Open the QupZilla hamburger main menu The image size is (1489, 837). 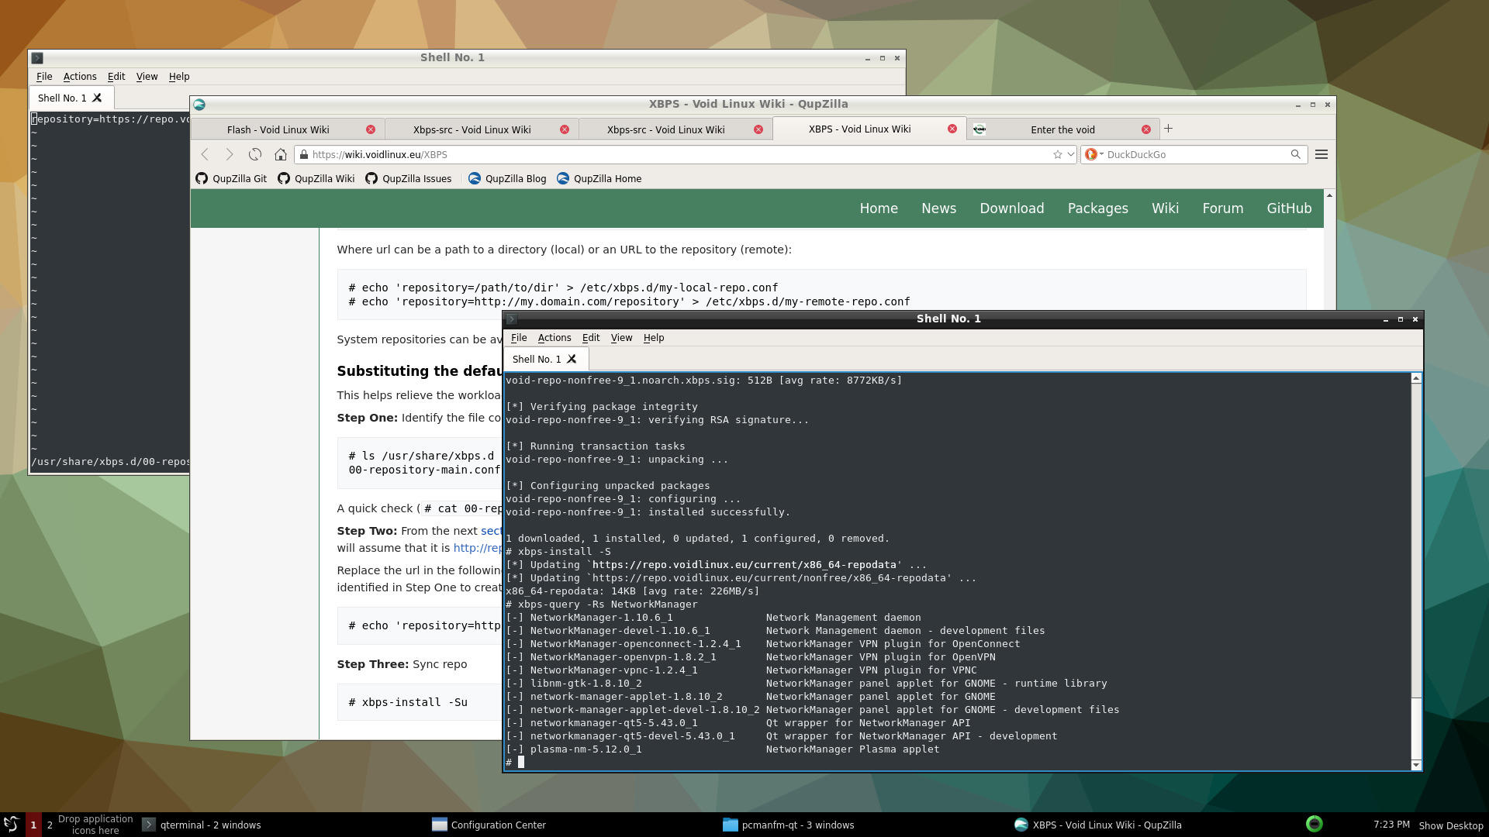pyautogui.click(x=1321, y=154)
